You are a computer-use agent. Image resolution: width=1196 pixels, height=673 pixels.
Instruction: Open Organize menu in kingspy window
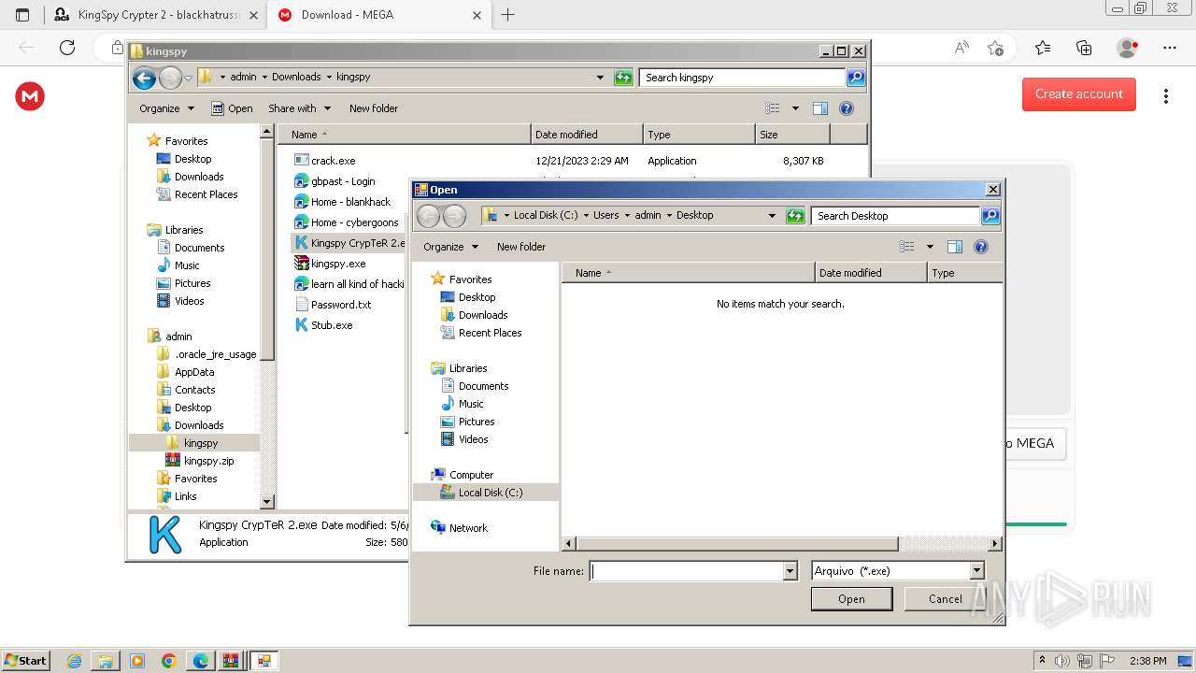[166, 108]
